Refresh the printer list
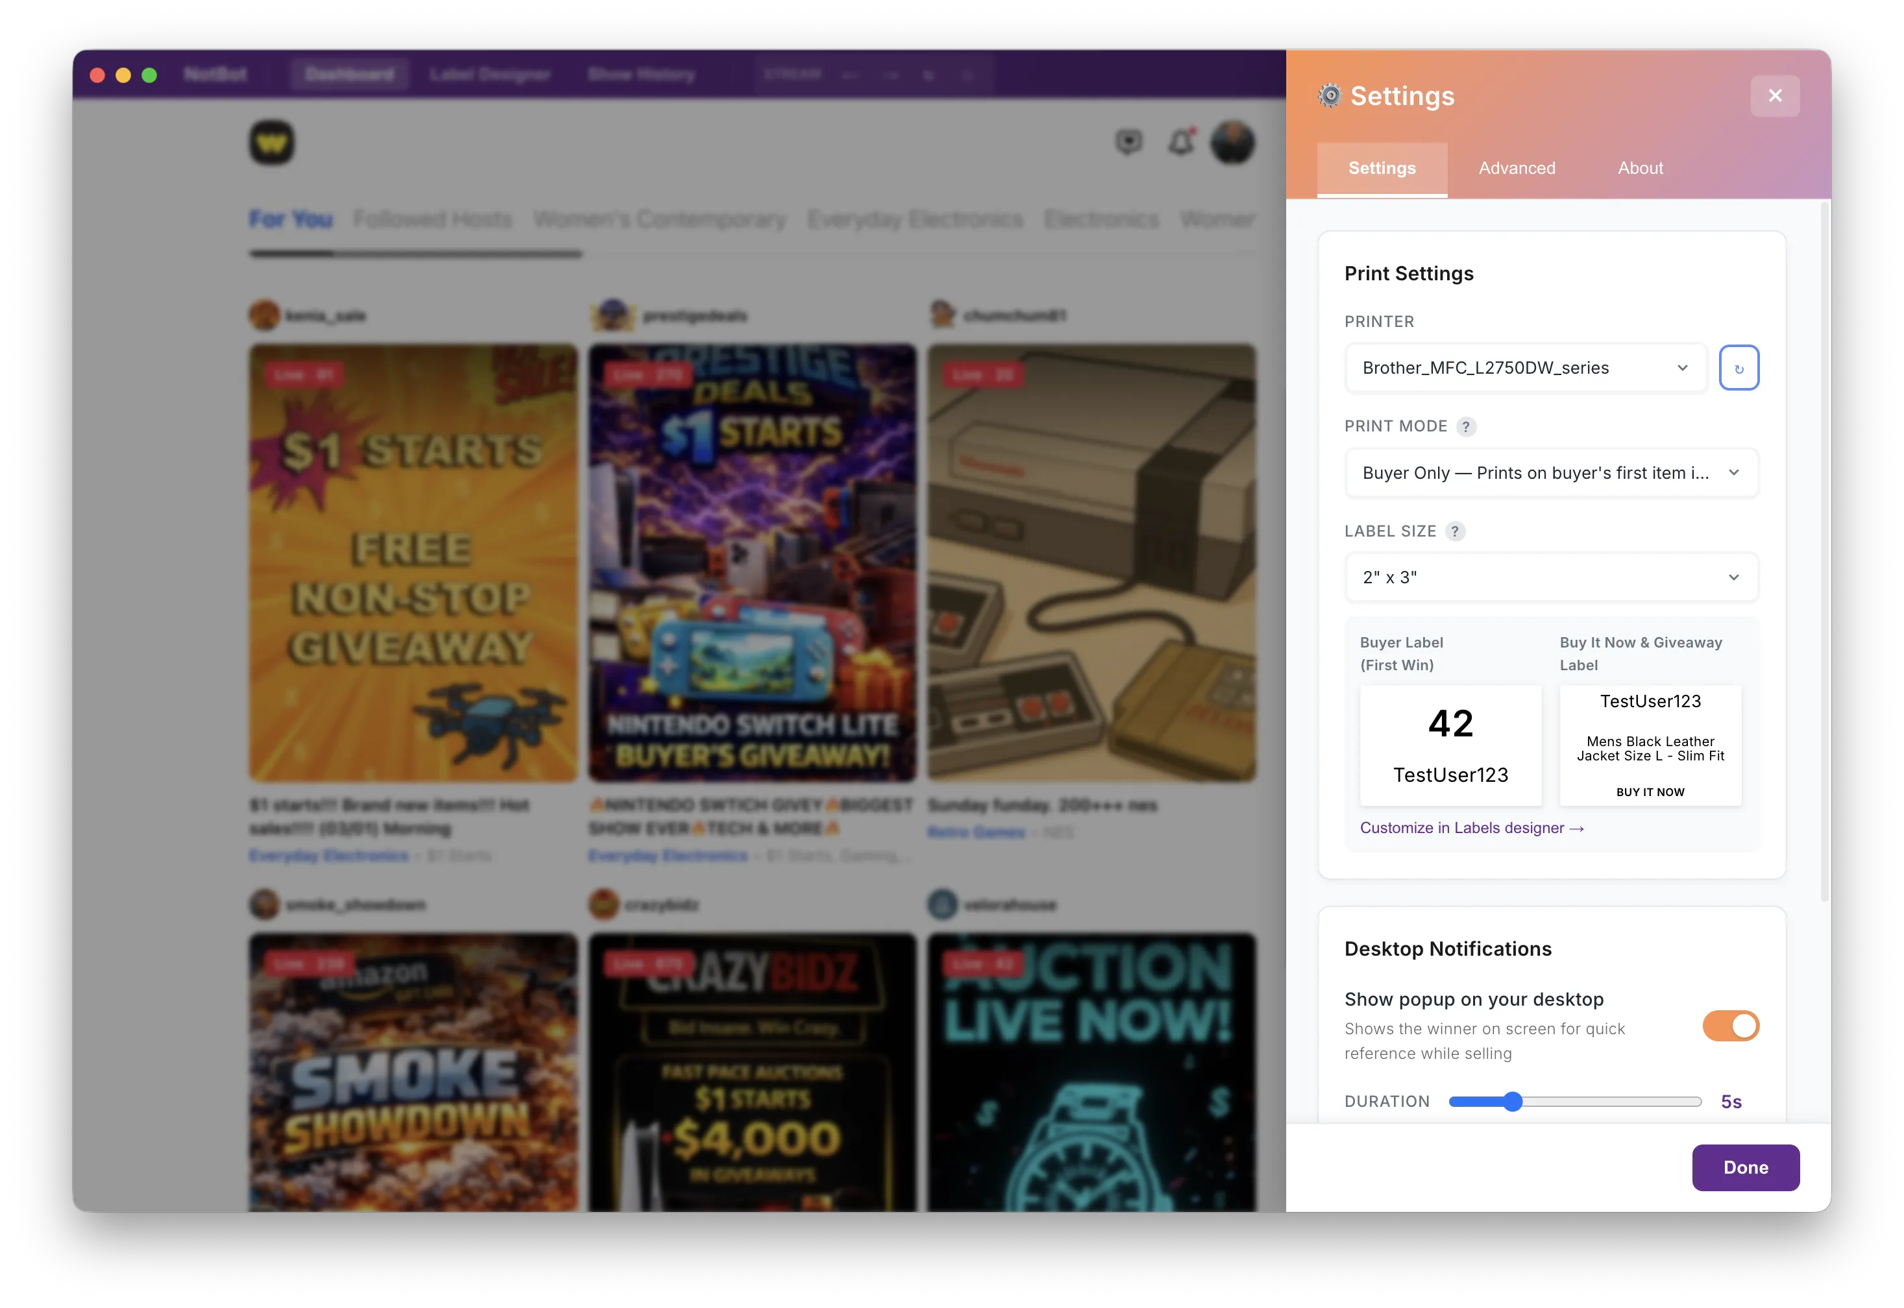Screen dimensions: 1904x1308 click(x=1739, y=368)
